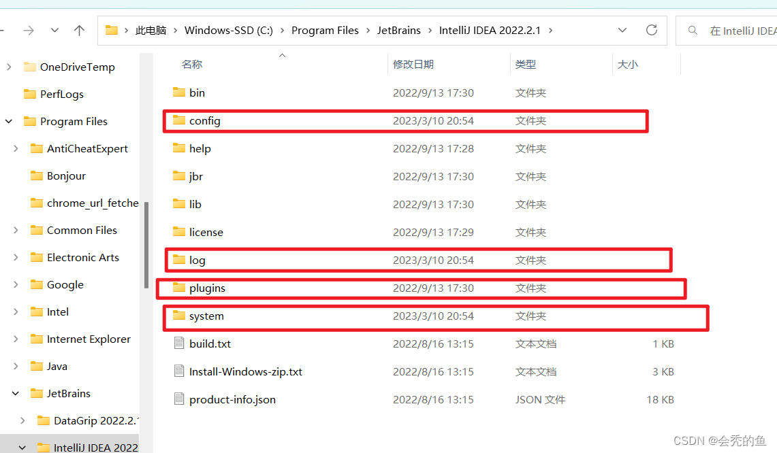Click the search box for IntelliJ IDEA
The width and height of the screenshot is (777, 453).
click(x=727, y=31)
